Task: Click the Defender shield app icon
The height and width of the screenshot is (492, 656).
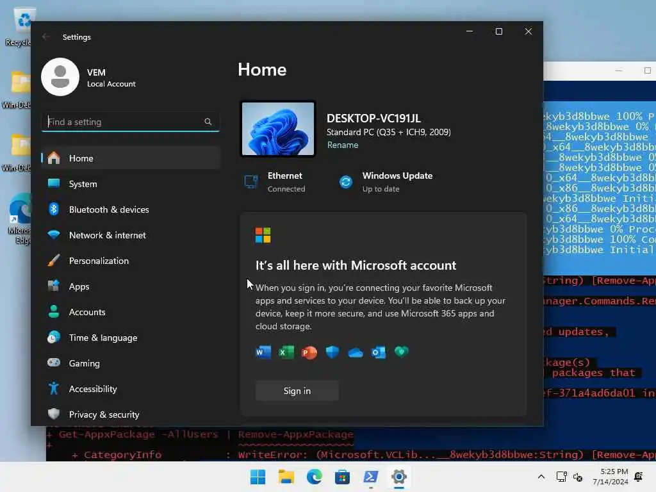Action: 332,352
